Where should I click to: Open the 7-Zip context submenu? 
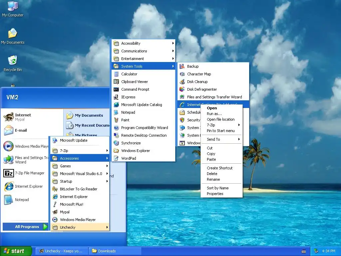click(x=221, y=125)
